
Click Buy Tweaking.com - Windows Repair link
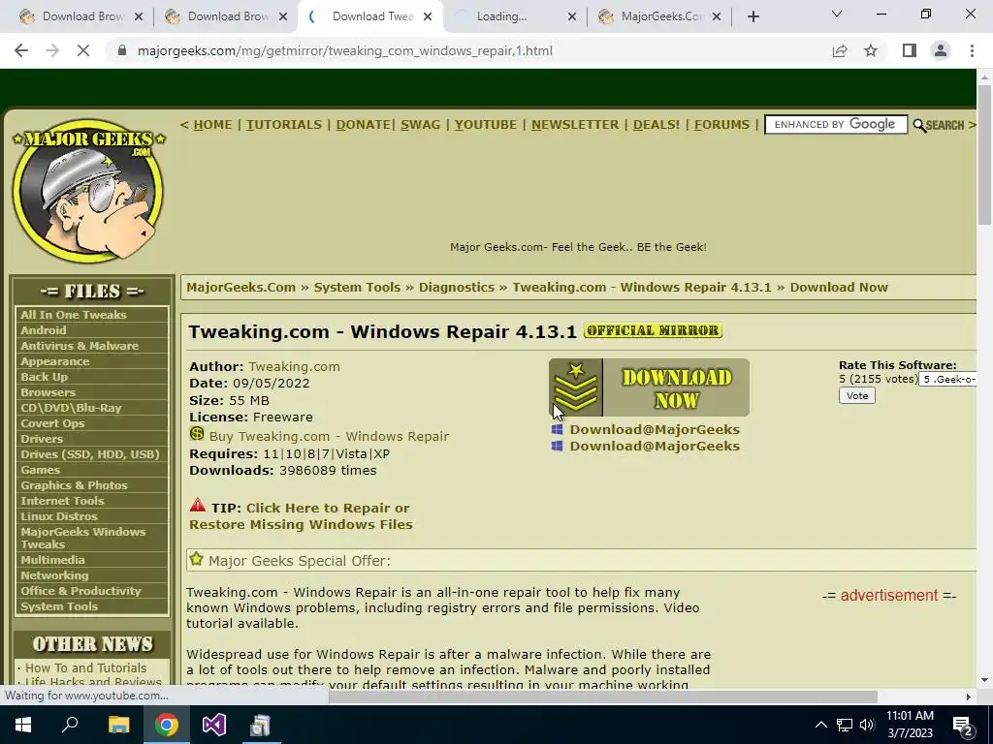(329, 437)
